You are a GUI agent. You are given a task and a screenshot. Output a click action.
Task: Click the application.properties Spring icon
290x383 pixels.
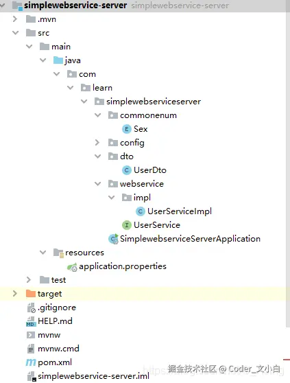coord(72,267)
